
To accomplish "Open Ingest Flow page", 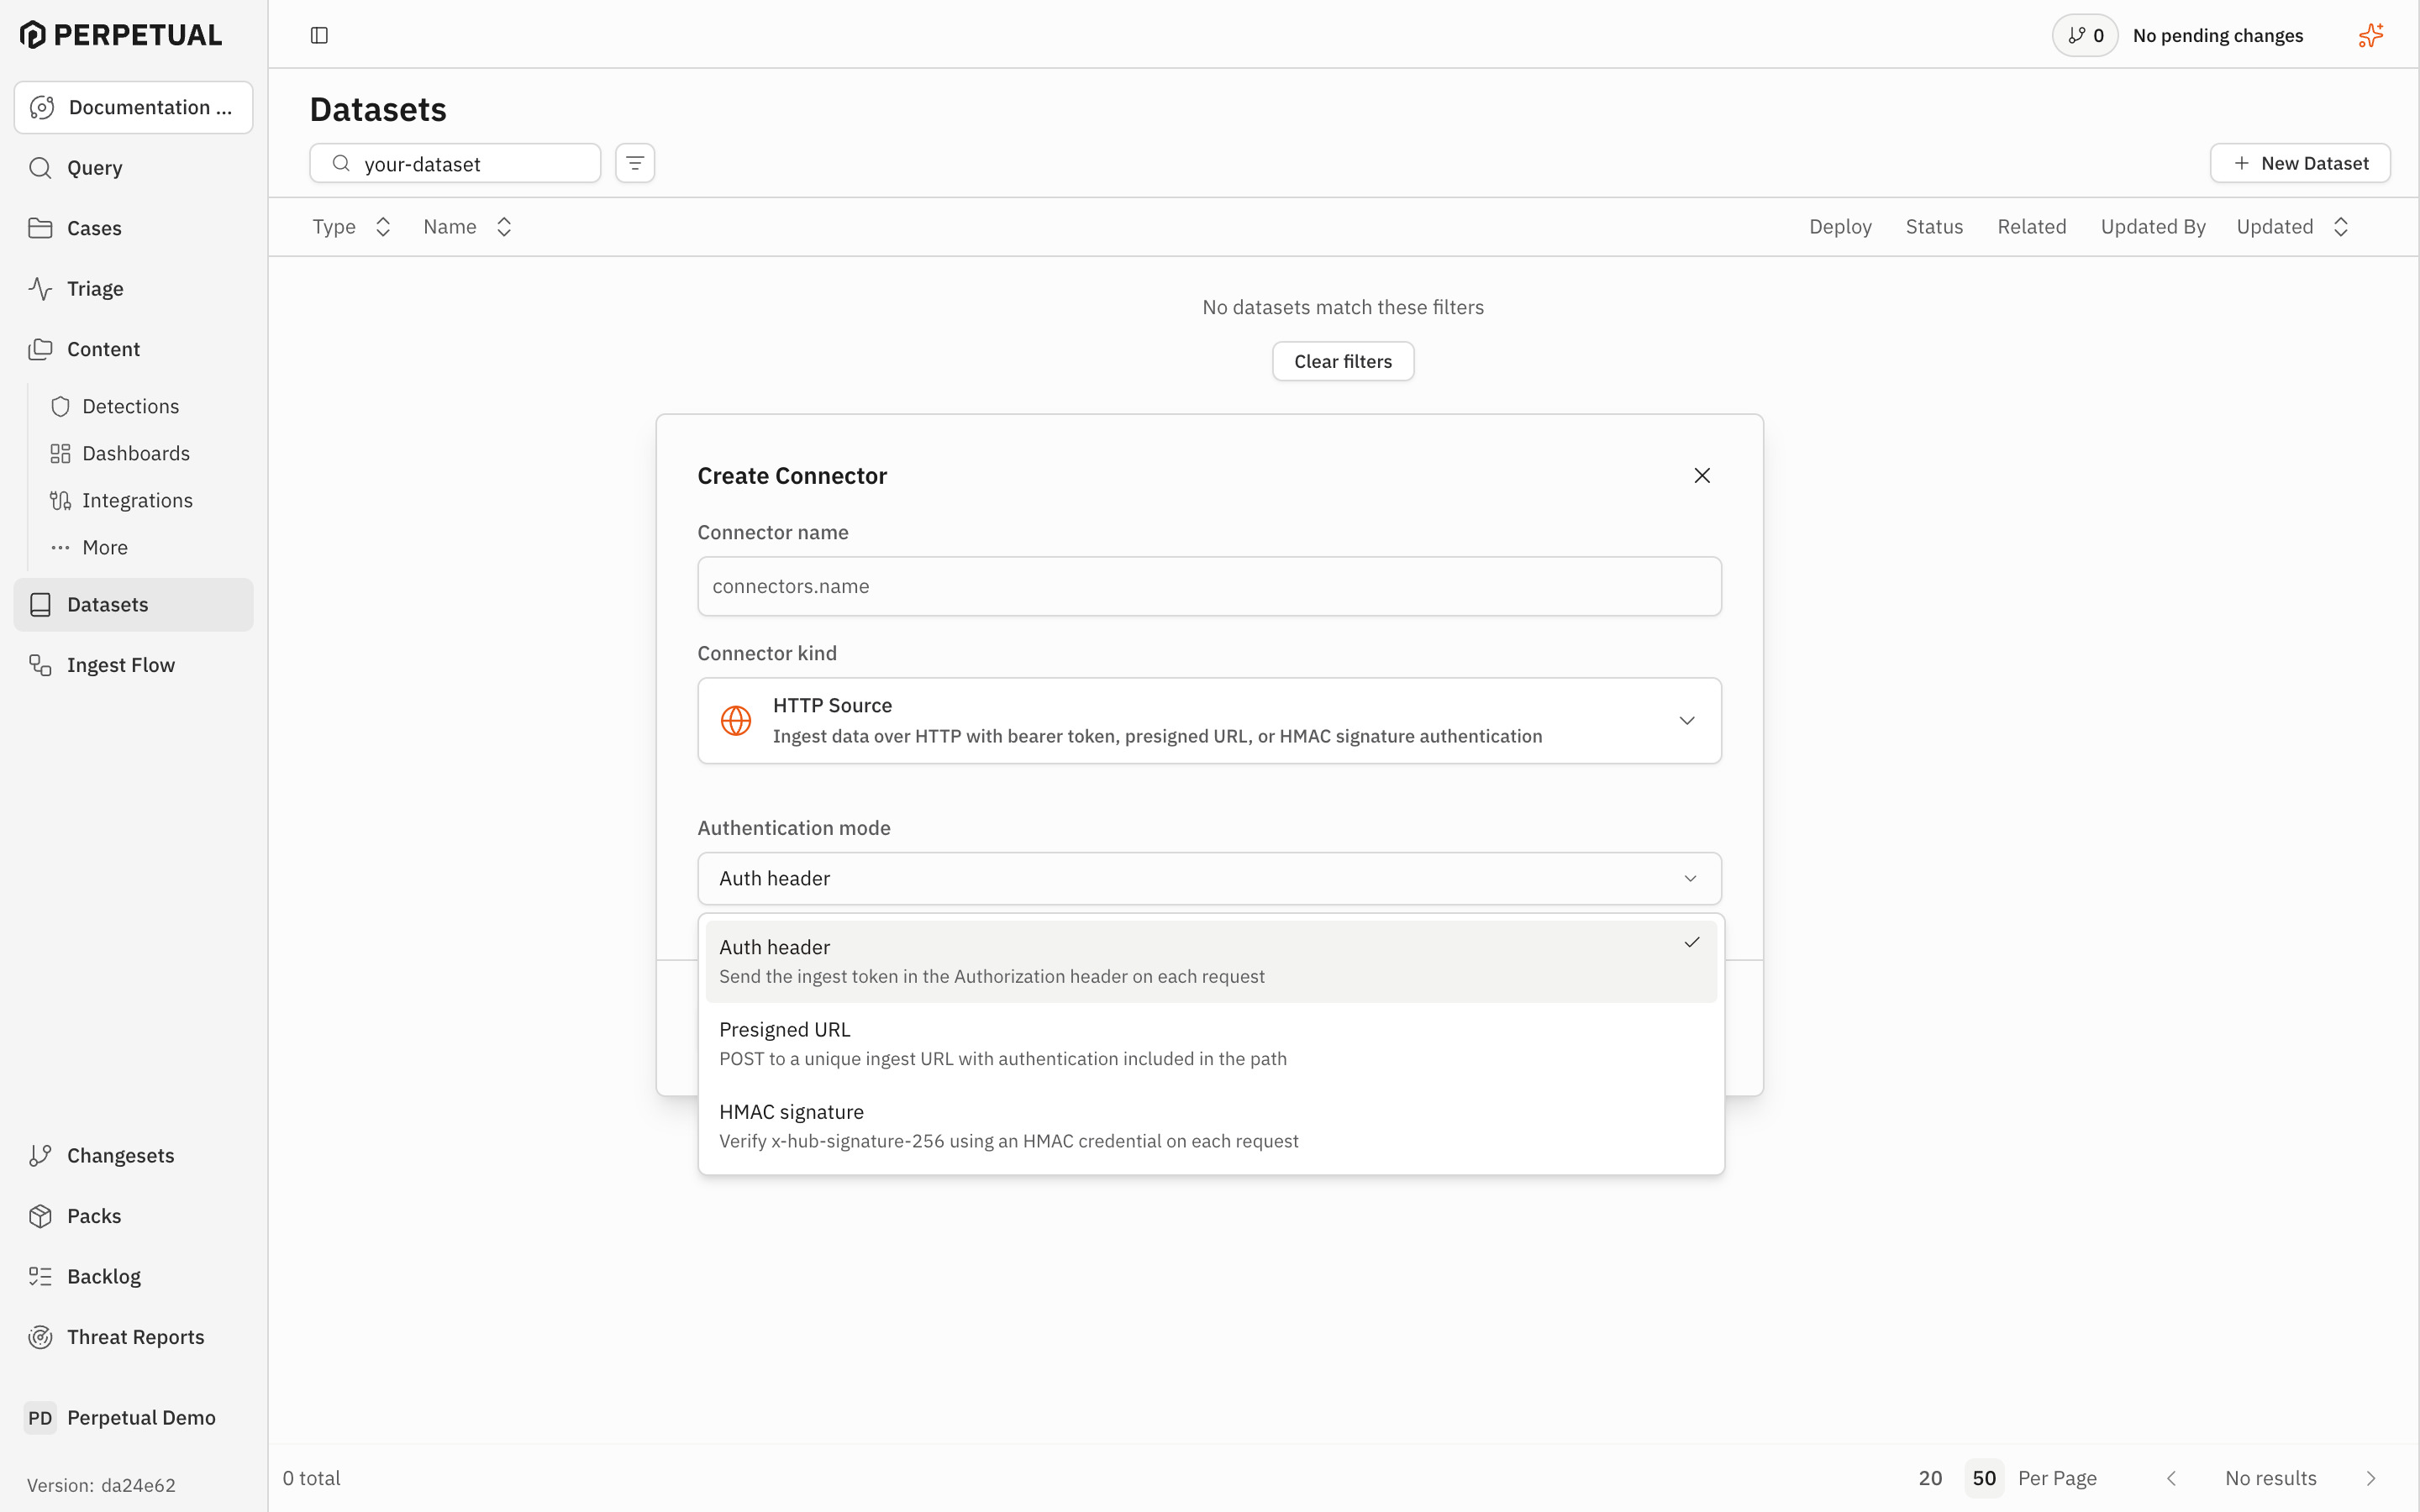I will (134, 665).
